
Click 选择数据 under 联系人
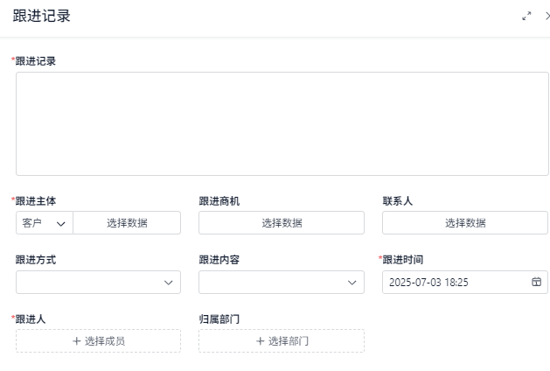(465, 223)
